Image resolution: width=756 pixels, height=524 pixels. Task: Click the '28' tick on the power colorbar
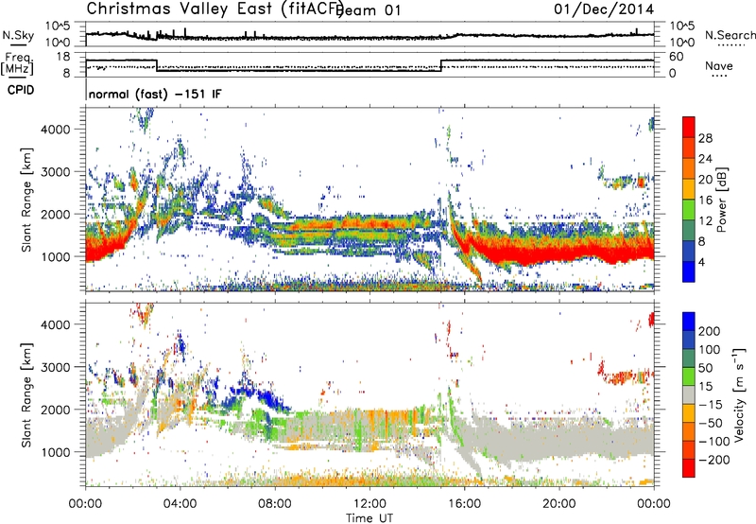705,138
